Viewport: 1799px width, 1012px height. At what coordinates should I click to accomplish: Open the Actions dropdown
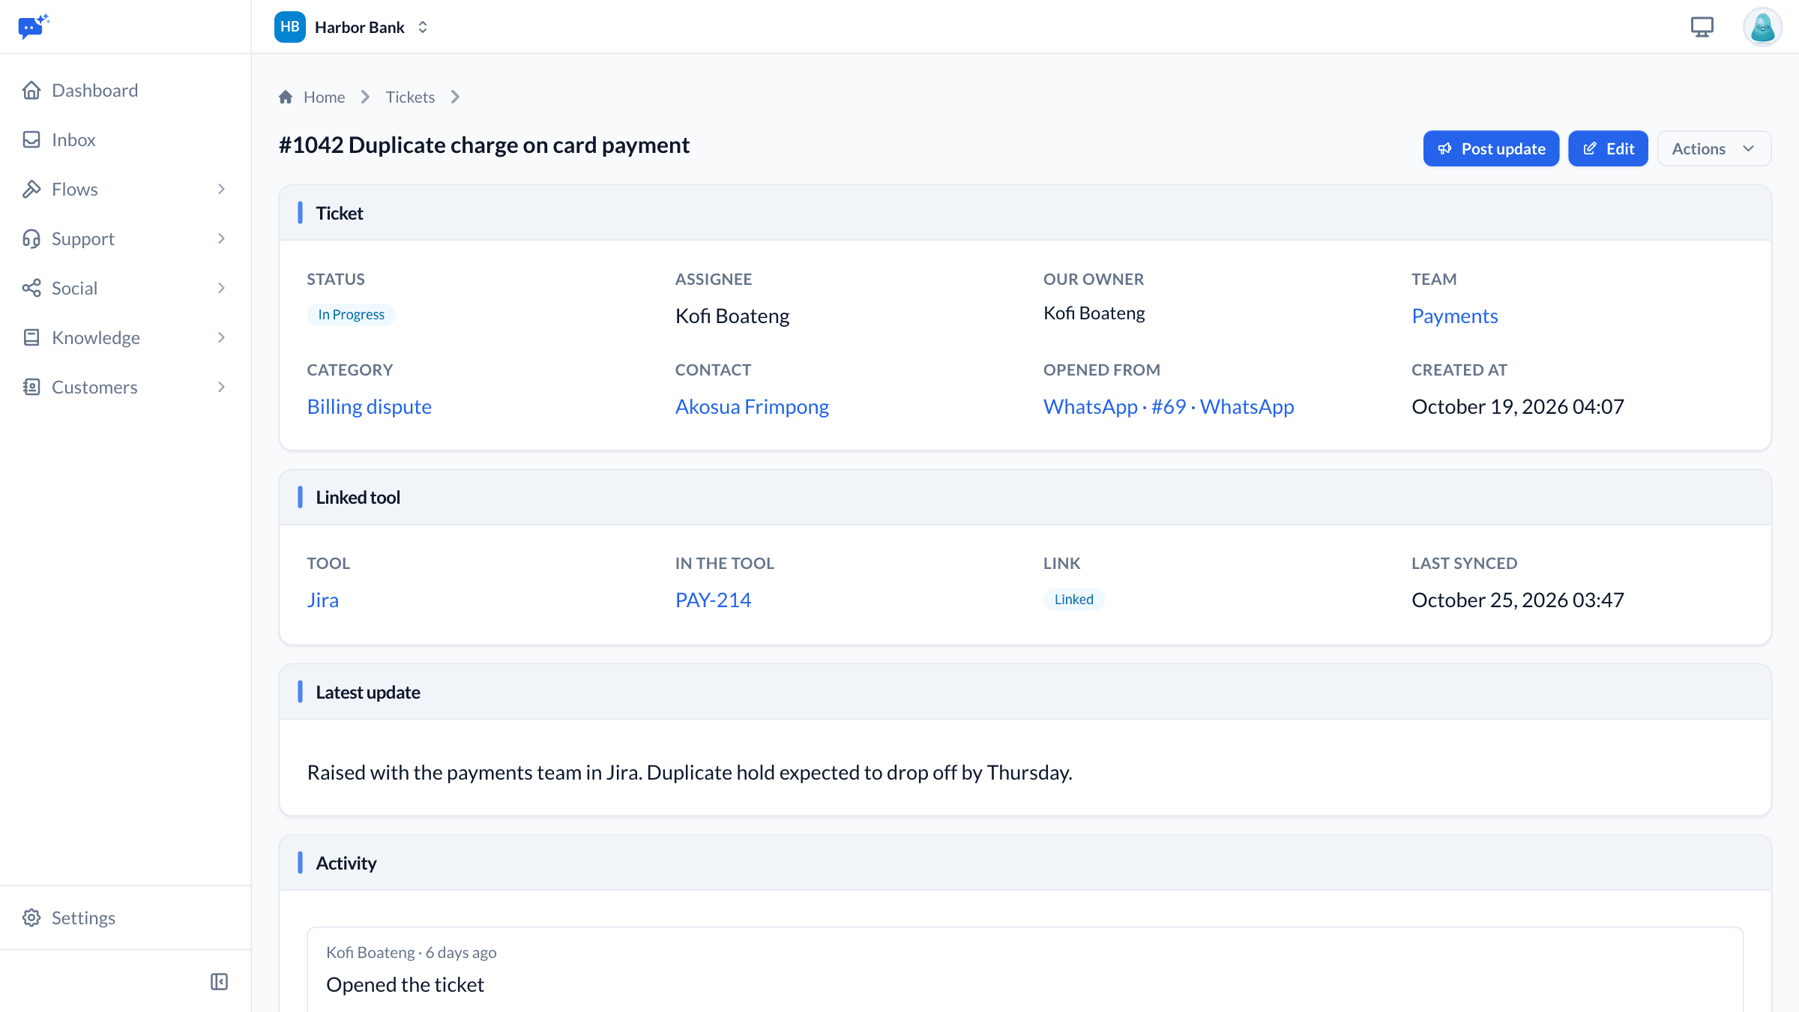coord(1714,148)
